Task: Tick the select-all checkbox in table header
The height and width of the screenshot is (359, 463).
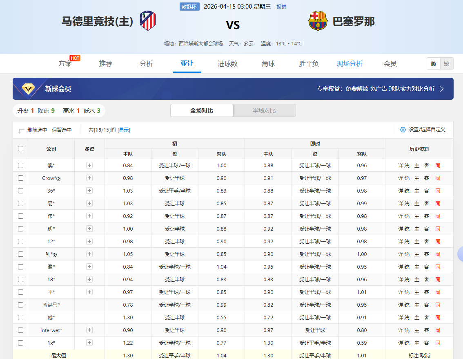Action: [21, 149]
